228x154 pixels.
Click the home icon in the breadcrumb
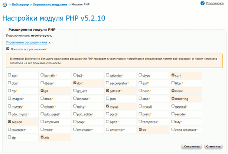(4, 4)
